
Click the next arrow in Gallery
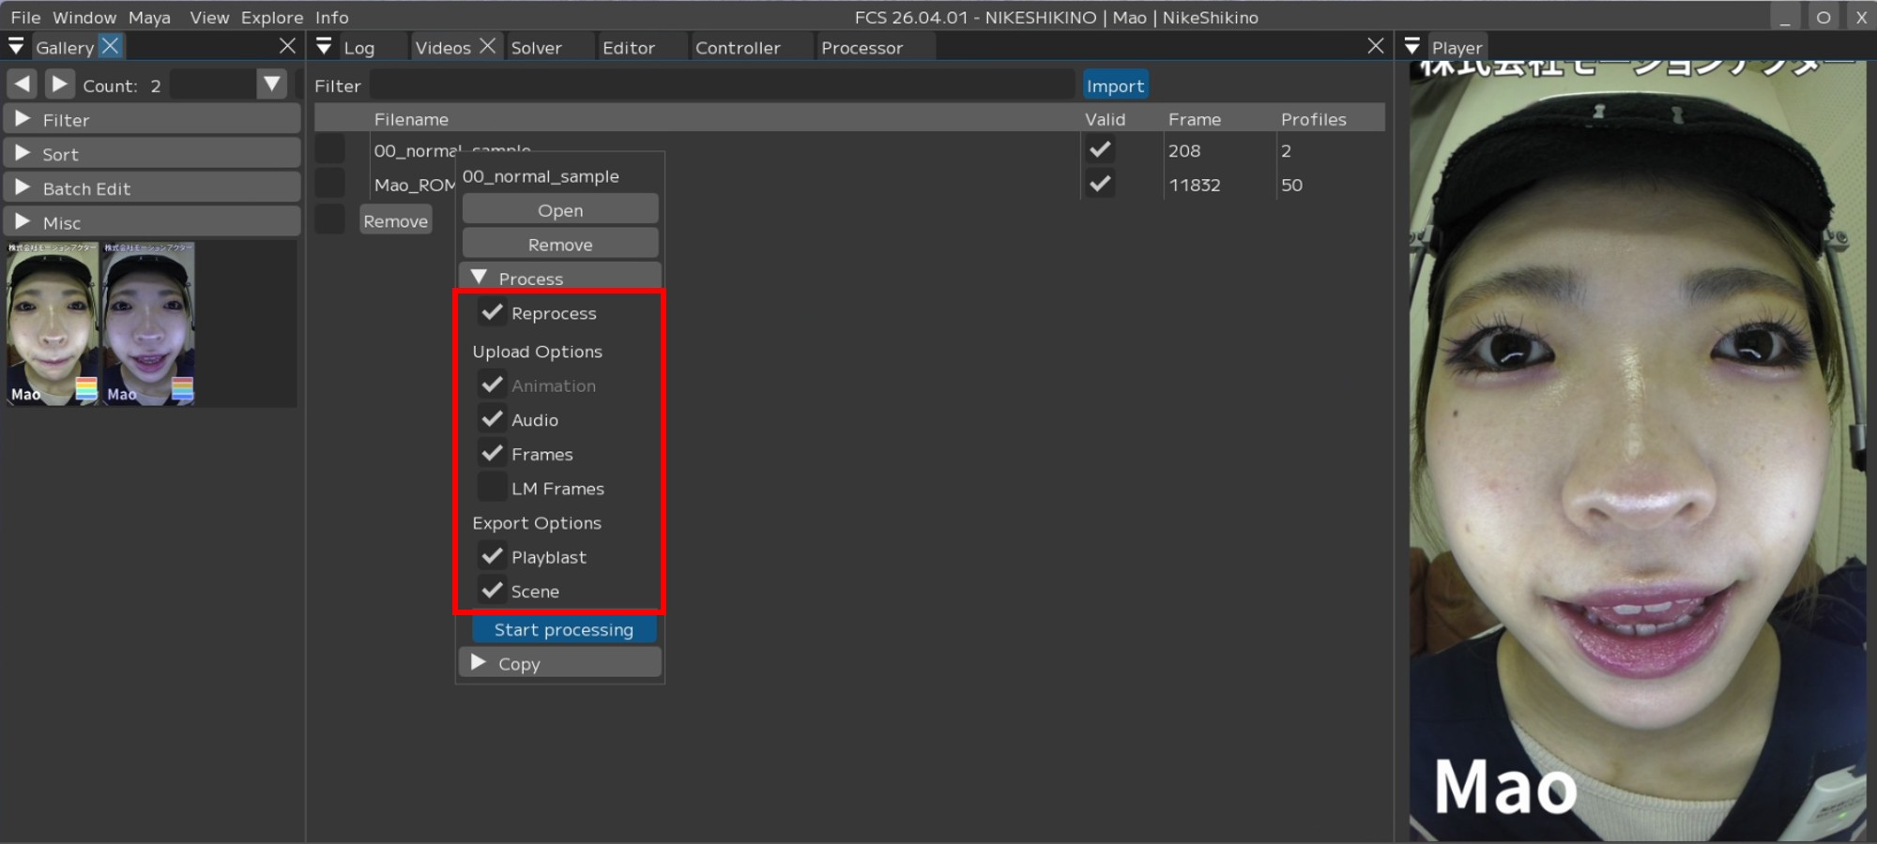59,84
